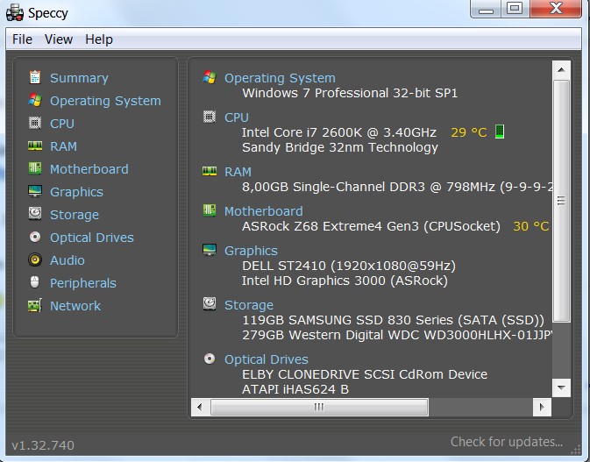Image resolution: width=590 pixels, height=462 pixels.
Task: Click 'ASRock Z68 Extreme4 Gen3' text
Action: click(x=331, y=226)
